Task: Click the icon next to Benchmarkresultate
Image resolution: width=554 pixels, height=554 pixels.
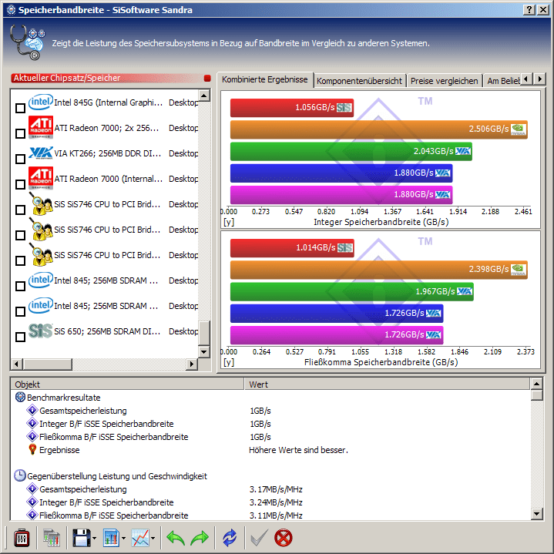Action: (20, 397)
